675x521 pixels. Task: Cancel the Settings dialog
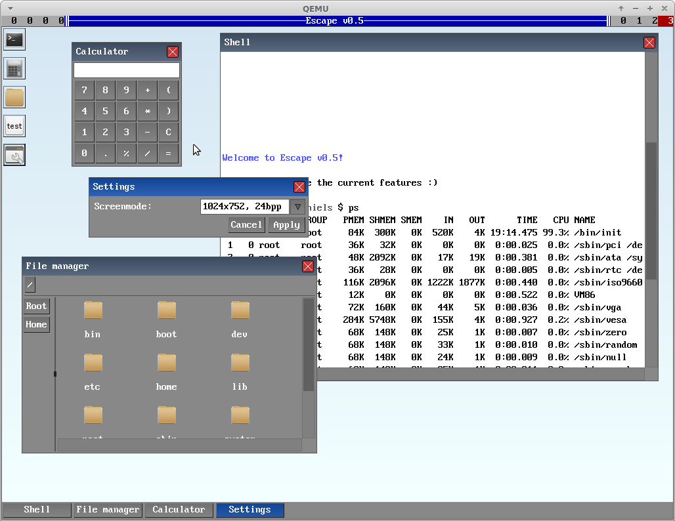point(246,224)
